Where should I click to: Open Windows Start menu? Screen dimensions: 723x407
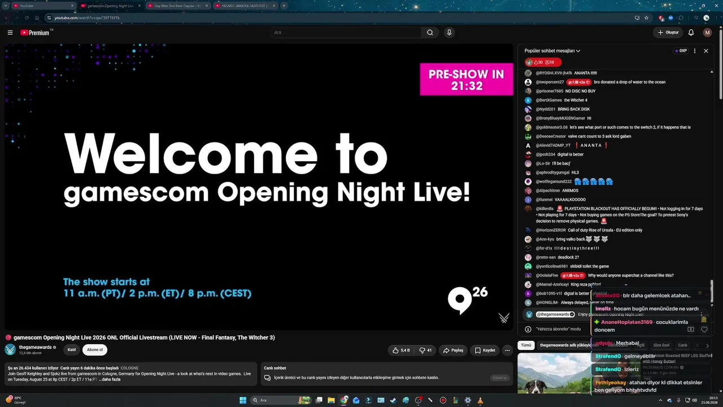243,400
